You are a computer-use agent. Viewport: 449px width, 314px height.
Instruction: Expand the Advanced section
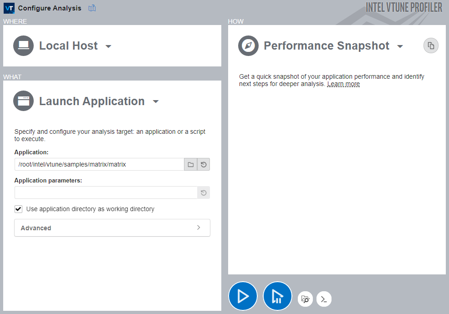tap(112, 228)
